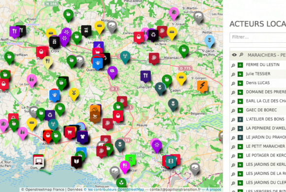Viewport: 286px width, 192px height.
Task: Open the magenta fork-and-spoon marker near Arzal
Action: tap(125, 166)
